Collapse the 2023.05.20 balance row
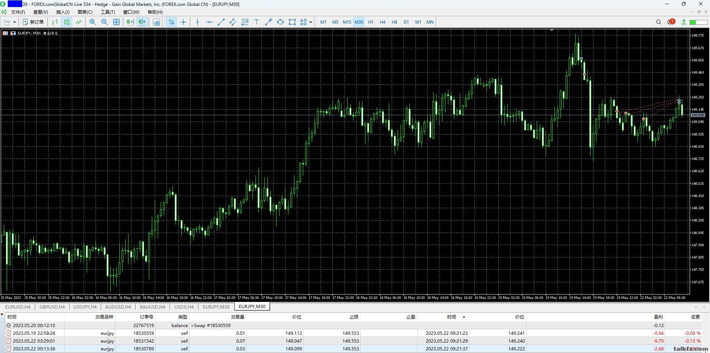The height and width of the screenshot is (353, 710). pos(9,325)
